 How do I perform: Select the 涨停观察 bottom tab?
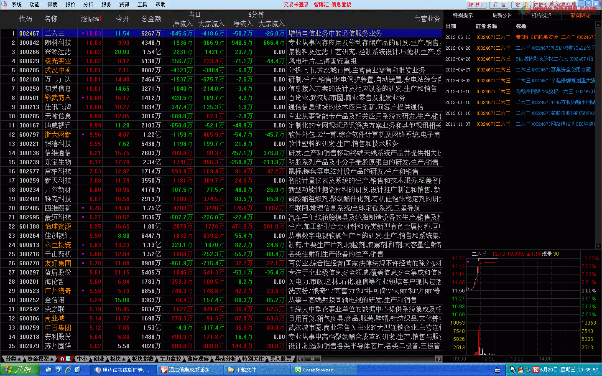tap(198, 359)
